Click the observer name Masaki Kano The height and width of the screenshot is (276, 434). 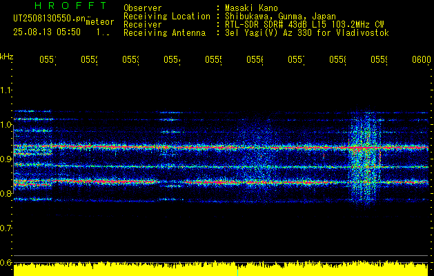tap(251, 8)
